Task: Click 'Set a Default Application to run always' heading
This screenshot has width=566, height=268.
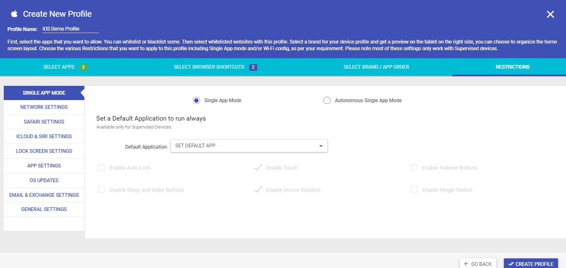Action: [151, 119]
